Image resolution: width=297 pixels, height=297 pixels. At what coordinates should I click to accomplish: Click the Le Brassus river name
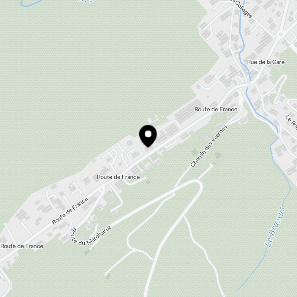(275, 228)
